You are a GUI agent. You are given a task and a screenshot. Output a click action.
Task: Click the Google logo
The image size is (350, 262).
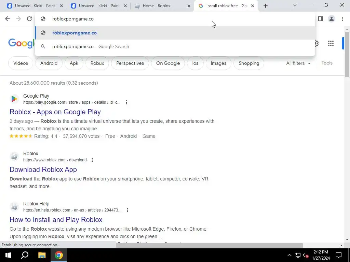click(22, 43)
